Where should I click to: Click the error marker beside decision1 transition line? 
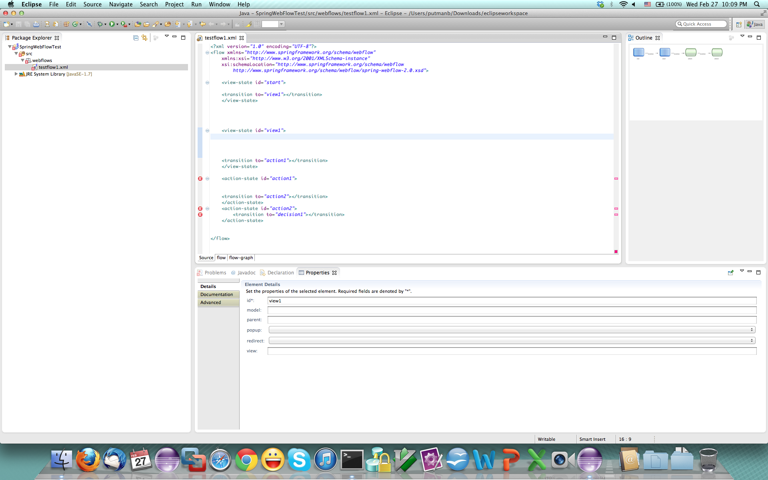pyautogui.click(x=200, y=214)
